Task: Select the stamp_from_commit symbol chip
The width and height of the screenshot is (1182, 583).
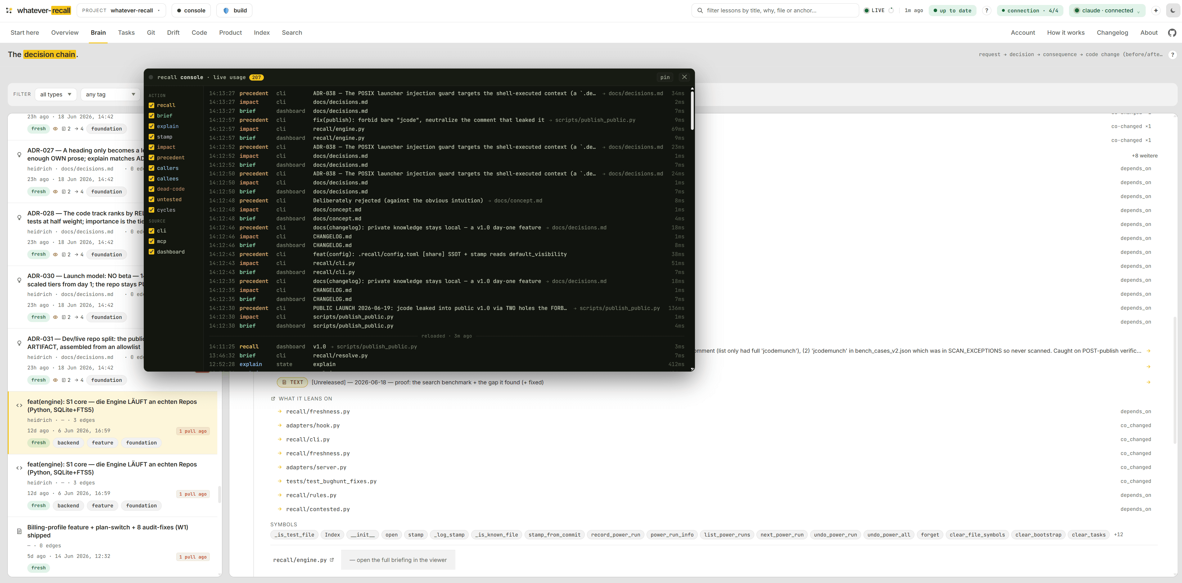Action: [554, 534]
